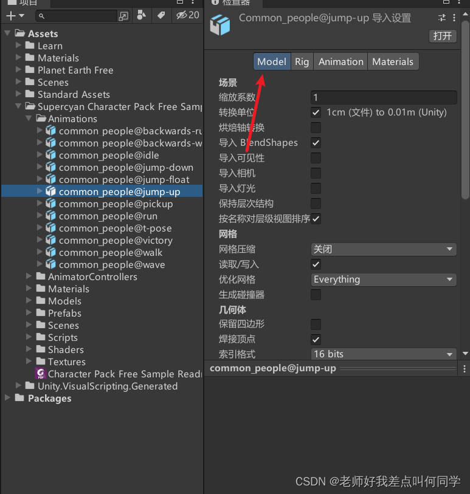Switch to the Model tab

click(x=272, y=61)
